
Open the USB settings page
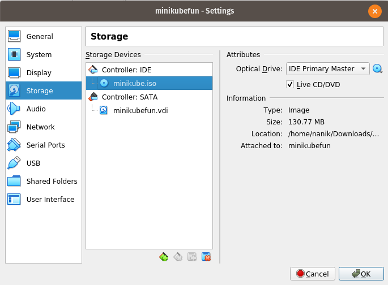pyautogui.click(x=34, y=163)
